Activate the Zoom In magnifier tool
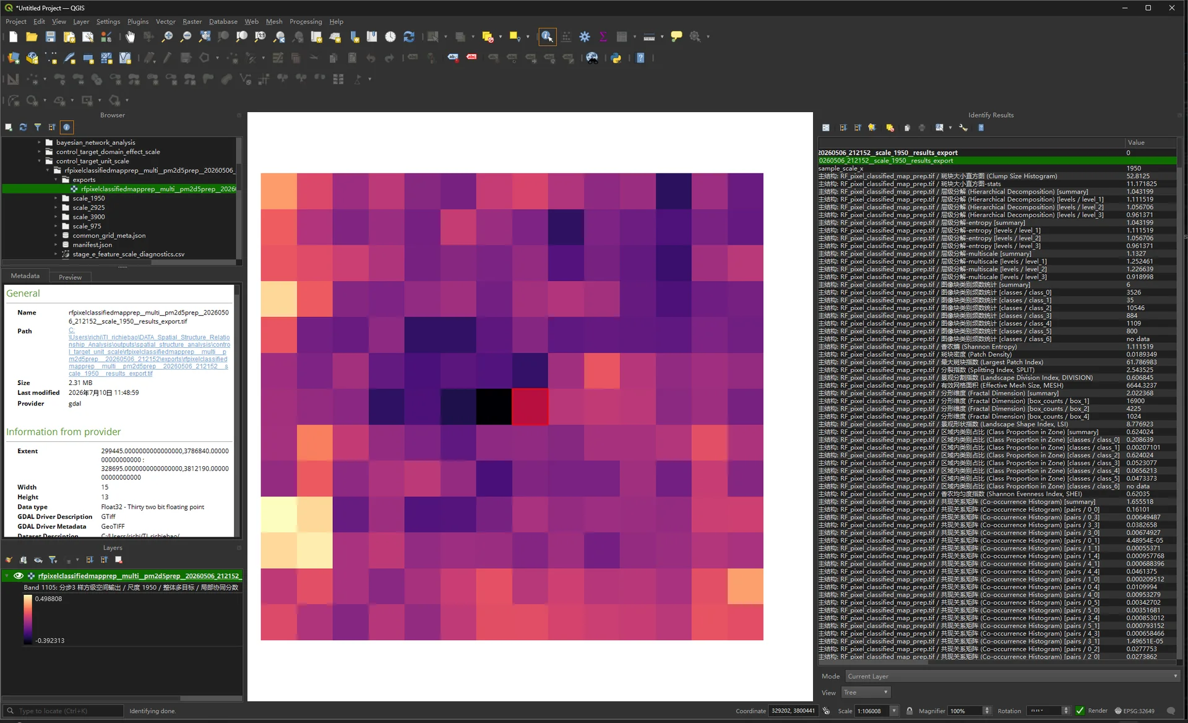This screenshot has height=723, width=1188. click(167, 37)
